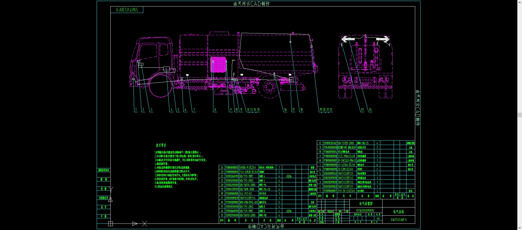Select callout number 18 below the truck

pos(301,110)
